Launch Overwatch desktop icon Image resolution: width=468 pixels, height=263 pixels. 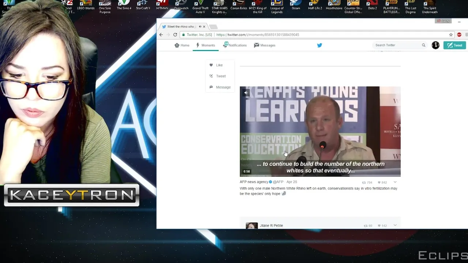[x=181, y=5]
